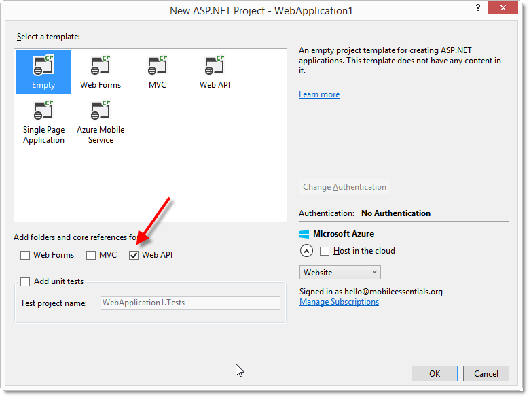Click the Cancel button
The image size is (529, 397).
(486, 373)
